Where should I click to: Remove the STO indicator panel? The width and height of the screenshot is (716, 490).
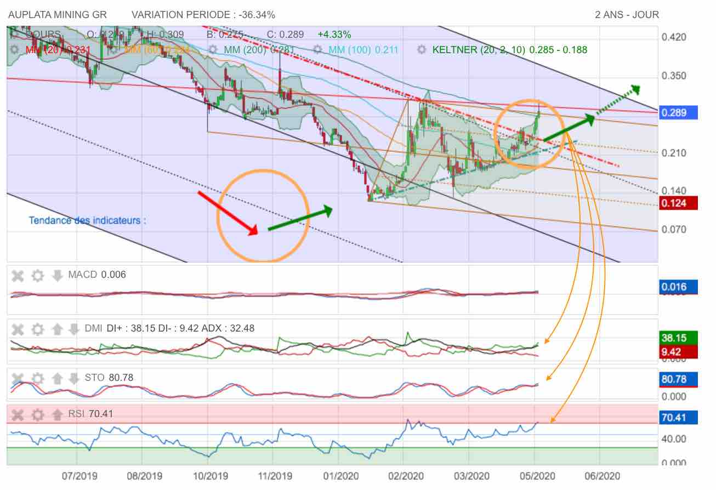click(18, 378)
